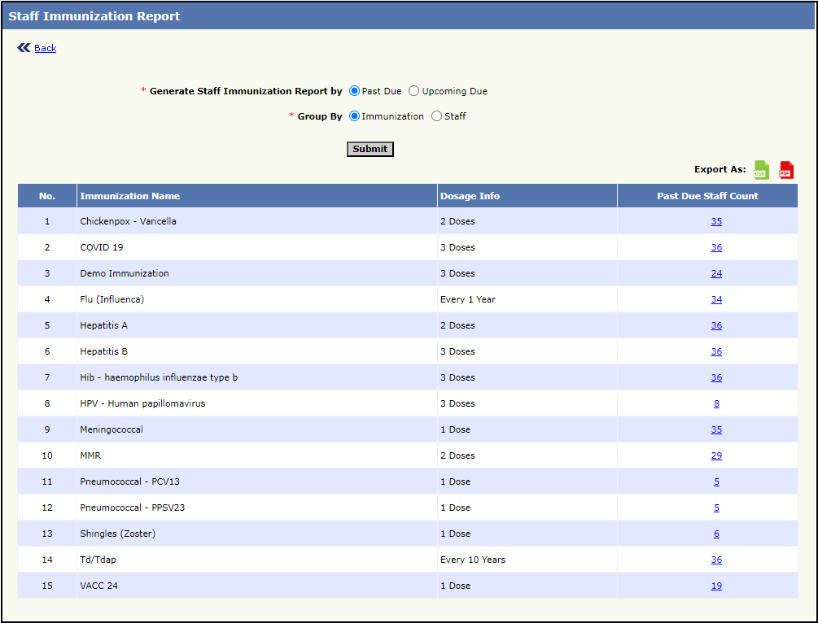Image resolution: width=818 pixels, height=623 pixels.
Task: Click the double-chevron back arrow icon
Action: point(24,48)
